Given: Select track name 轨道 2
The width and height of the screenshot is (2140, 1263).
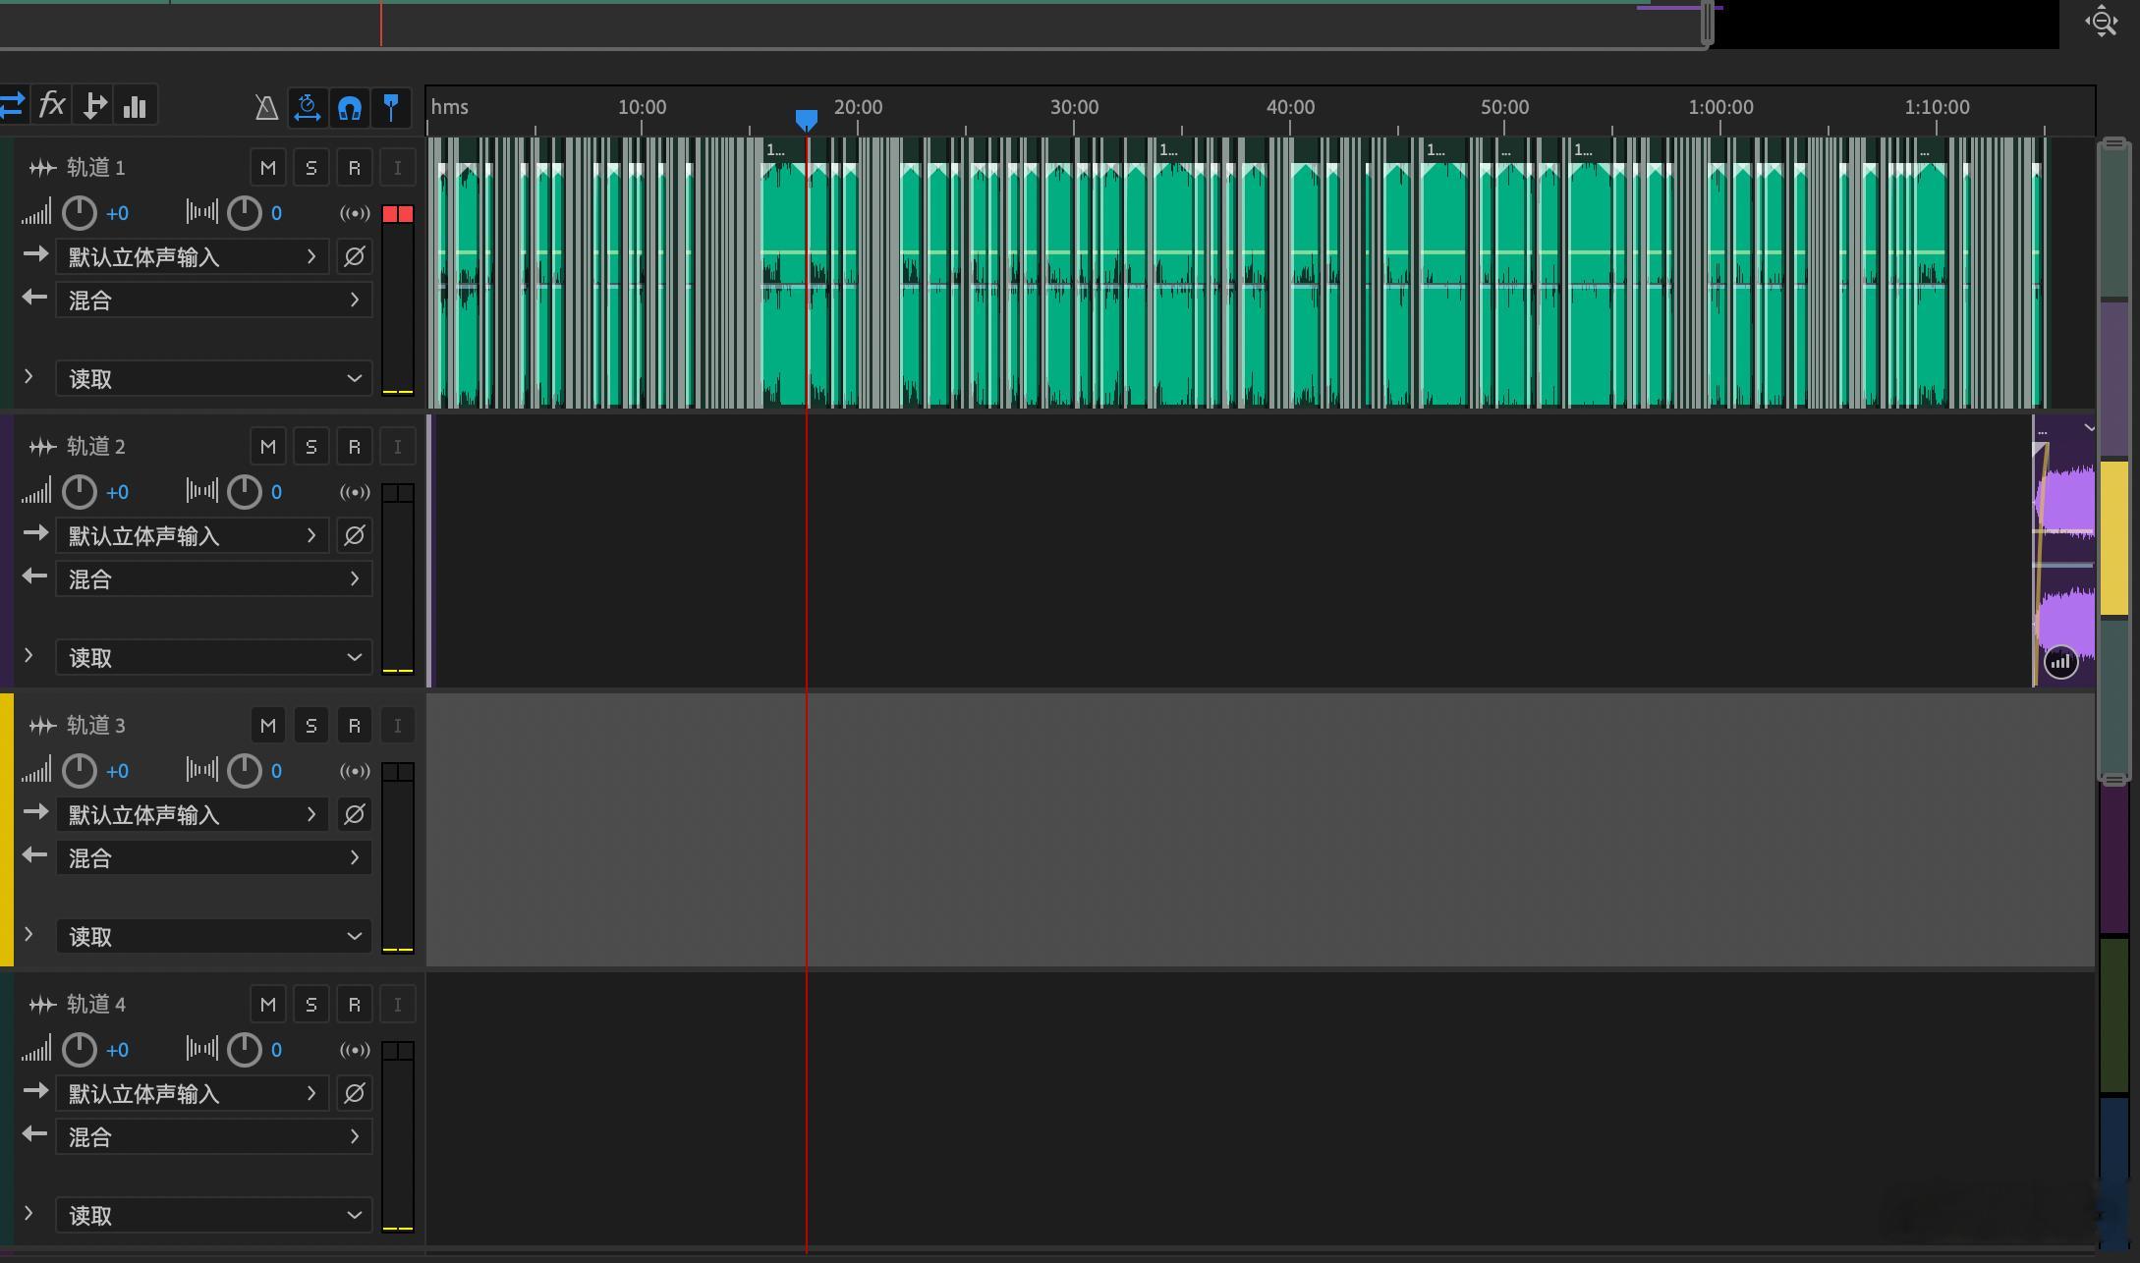Looking at the screenshot, I should point(96,447).
